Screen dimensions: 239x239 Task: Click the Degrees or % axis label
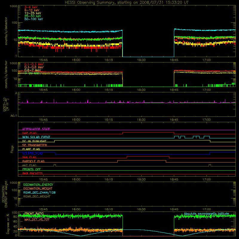pyautogui.click(x=8, y=224)
